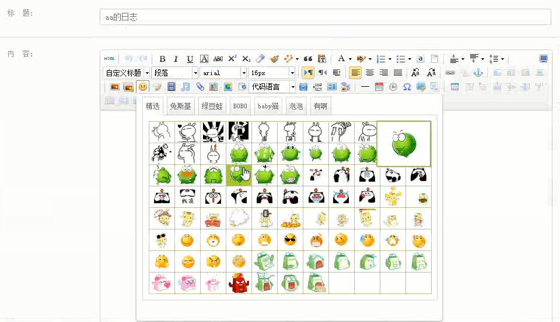Click the insert hyperlink chain icon
The width and height of the screenshot is (560, 322).
point(450,73)
